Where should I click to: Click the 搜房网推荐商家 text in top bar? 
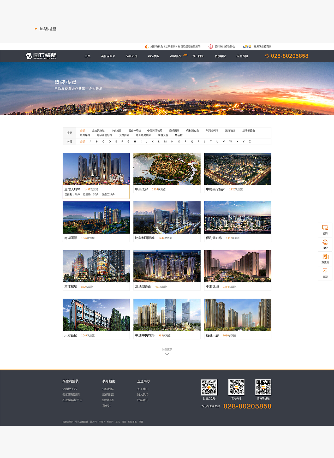pyautogui.click(x=263, y=46)
